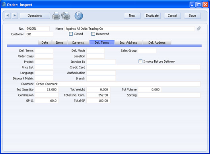Screen dimensions: 210x154
Task: Click the Duplicate button
Action: click(152, 15)
